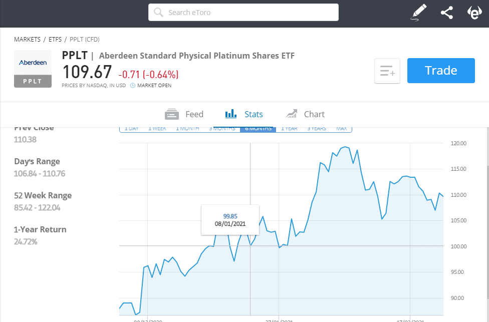Screen dimensions: 489x322
Task: Open the ETFS breadcrumb link
Action: pos(55,39)
